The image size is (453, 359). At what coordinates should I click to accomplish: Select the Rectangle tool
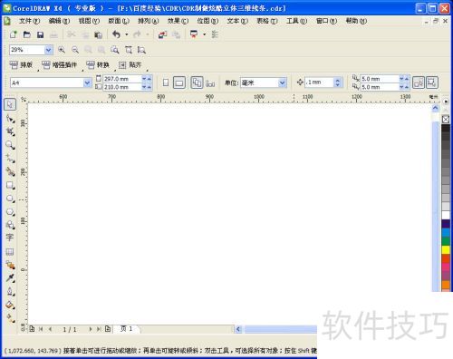coord(10,185)
